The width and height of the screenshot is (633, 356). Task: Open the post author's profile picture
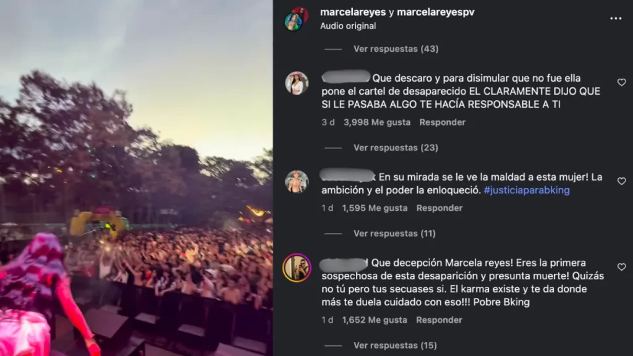click(x=296, y=19)
